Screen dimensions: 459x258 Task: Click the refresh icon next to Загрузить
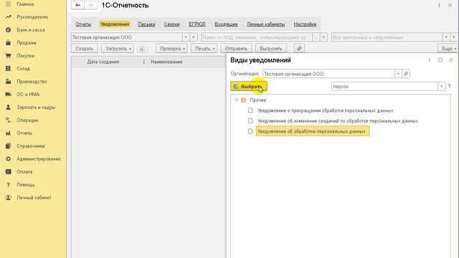click(142, 49)
